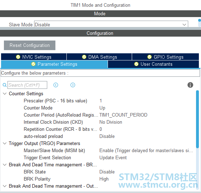
Task: Click the parameter list vertical scrollbar
Action: pos(197,119)
